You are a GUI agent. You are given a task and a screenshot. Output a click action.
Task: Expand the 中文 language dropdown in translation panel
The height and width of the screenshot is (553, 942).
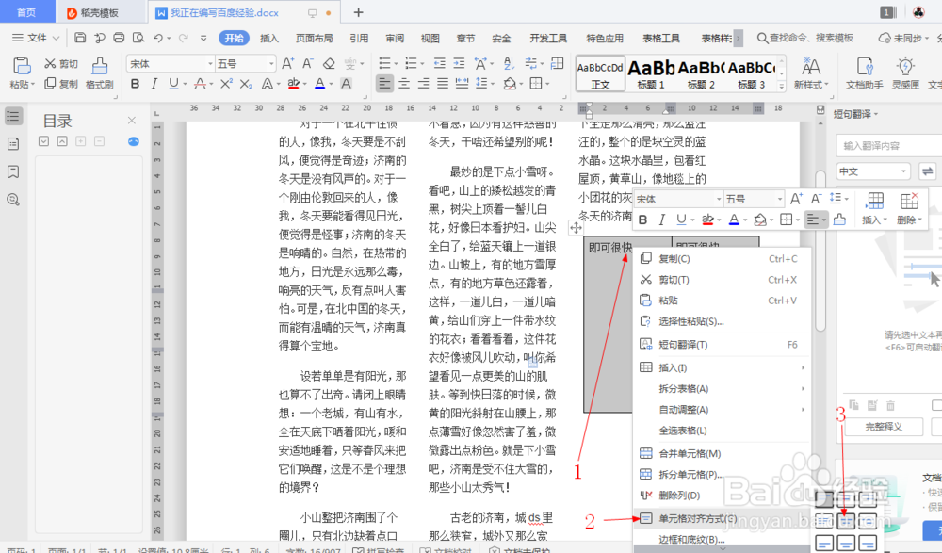872,171
